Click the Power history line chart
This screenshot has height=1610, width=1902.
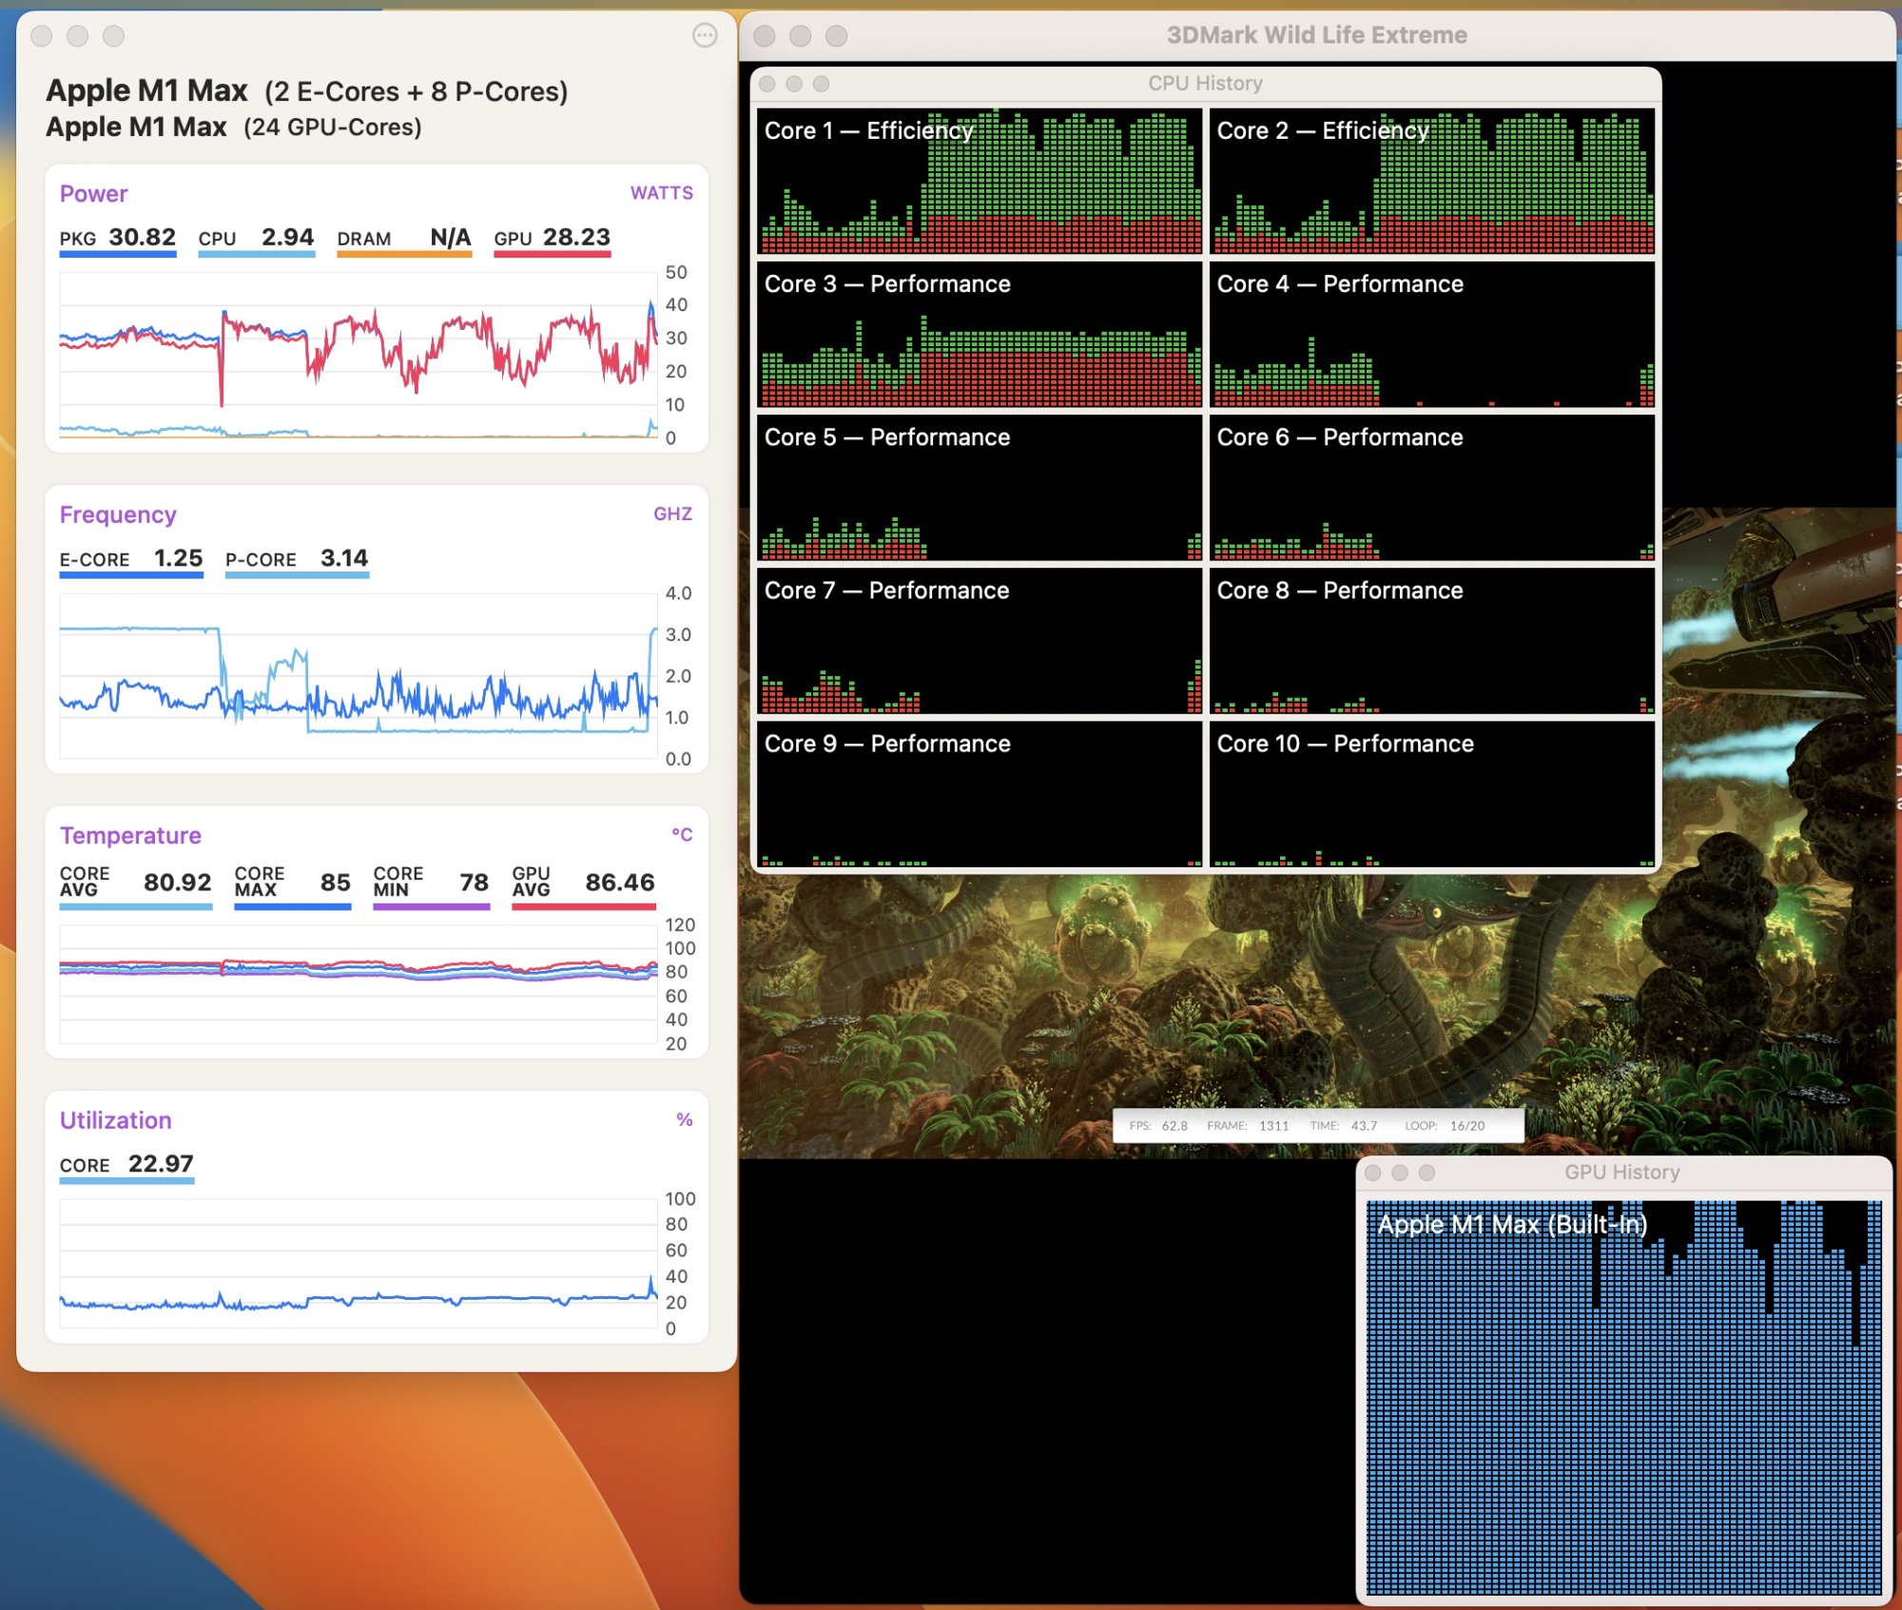359,355
